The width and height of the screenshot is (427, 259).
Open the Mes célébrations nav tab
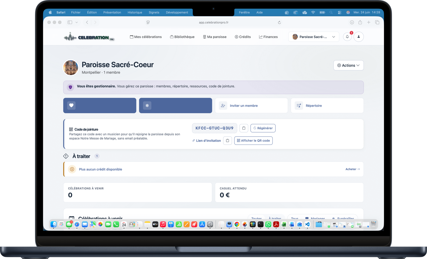coord(146,37)
